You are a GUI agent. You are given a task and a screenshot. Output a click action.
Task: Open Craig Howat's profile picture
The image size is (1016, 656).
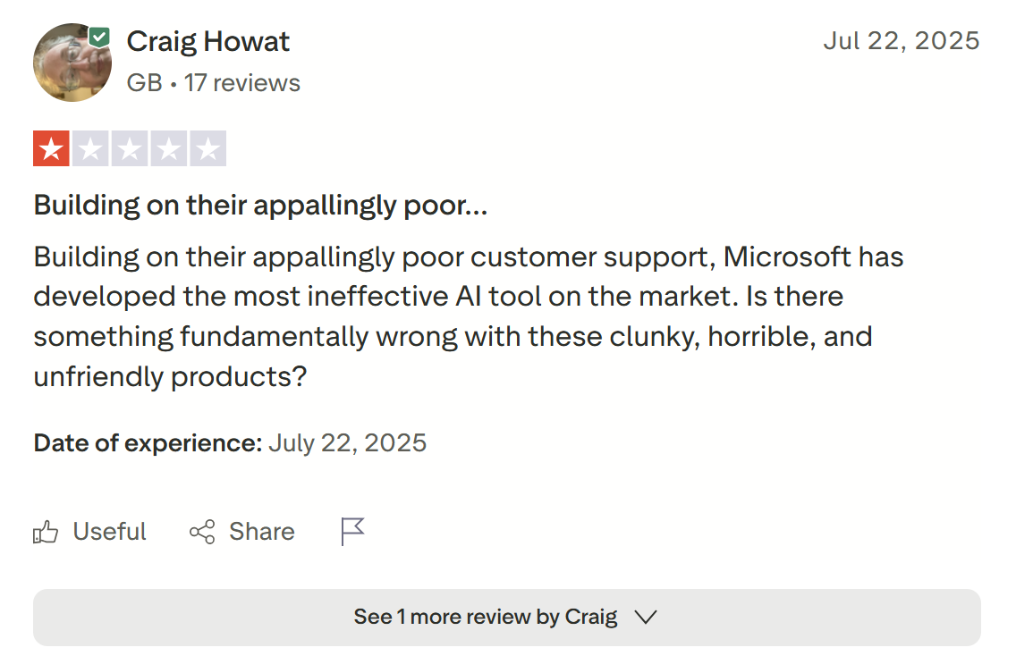point(72,63)
